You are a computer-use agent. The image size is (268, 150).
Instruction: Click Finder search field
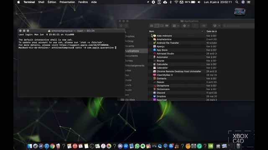pos(238,26)
